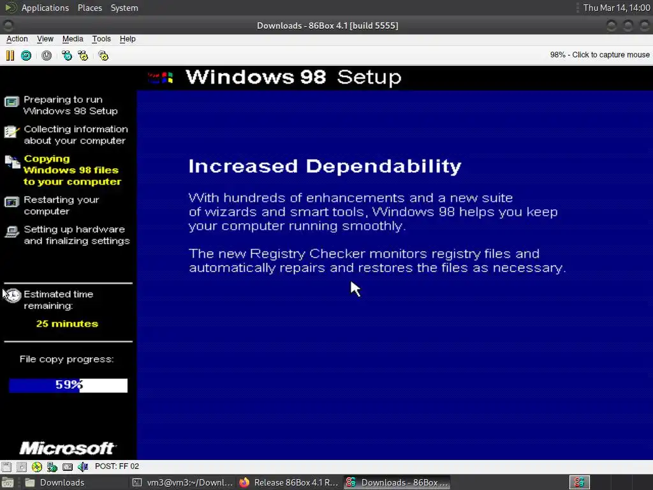Open the Tools menu
The image size is (653, 490).
pos(101,39)
